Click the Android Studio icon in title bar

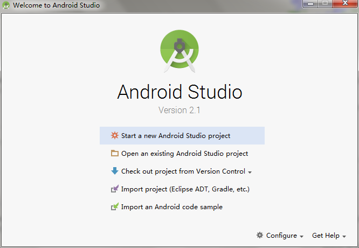[6, 5]
